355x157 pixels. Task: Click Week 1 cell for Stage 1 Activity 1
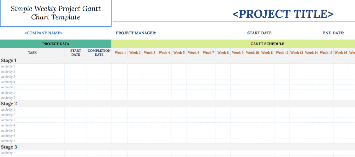point(120,66)
